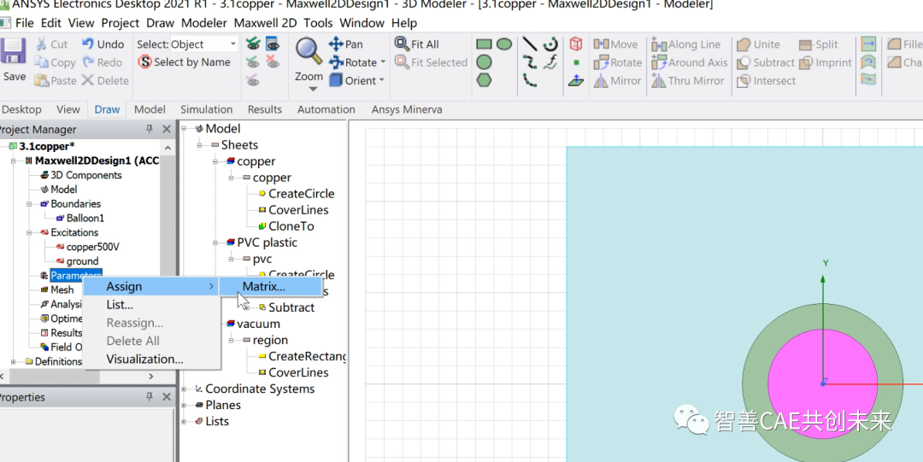Click the Undo arrow icon
Image resolution: width=923 pixels, height=462 pixels.
(88, 44)
